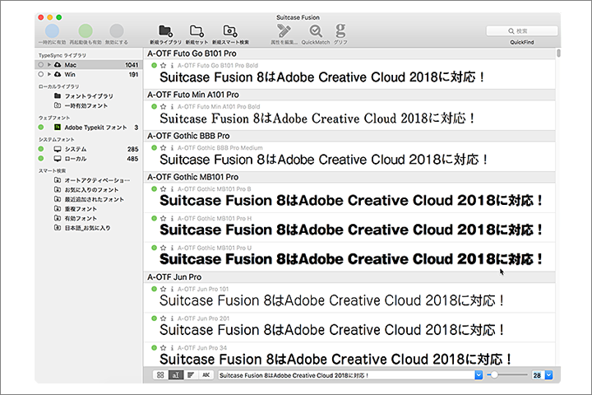Toggle activation of A-OTF Gothic MB101 Pro U
Screen dimensions: 592x395
pos(154,248)
